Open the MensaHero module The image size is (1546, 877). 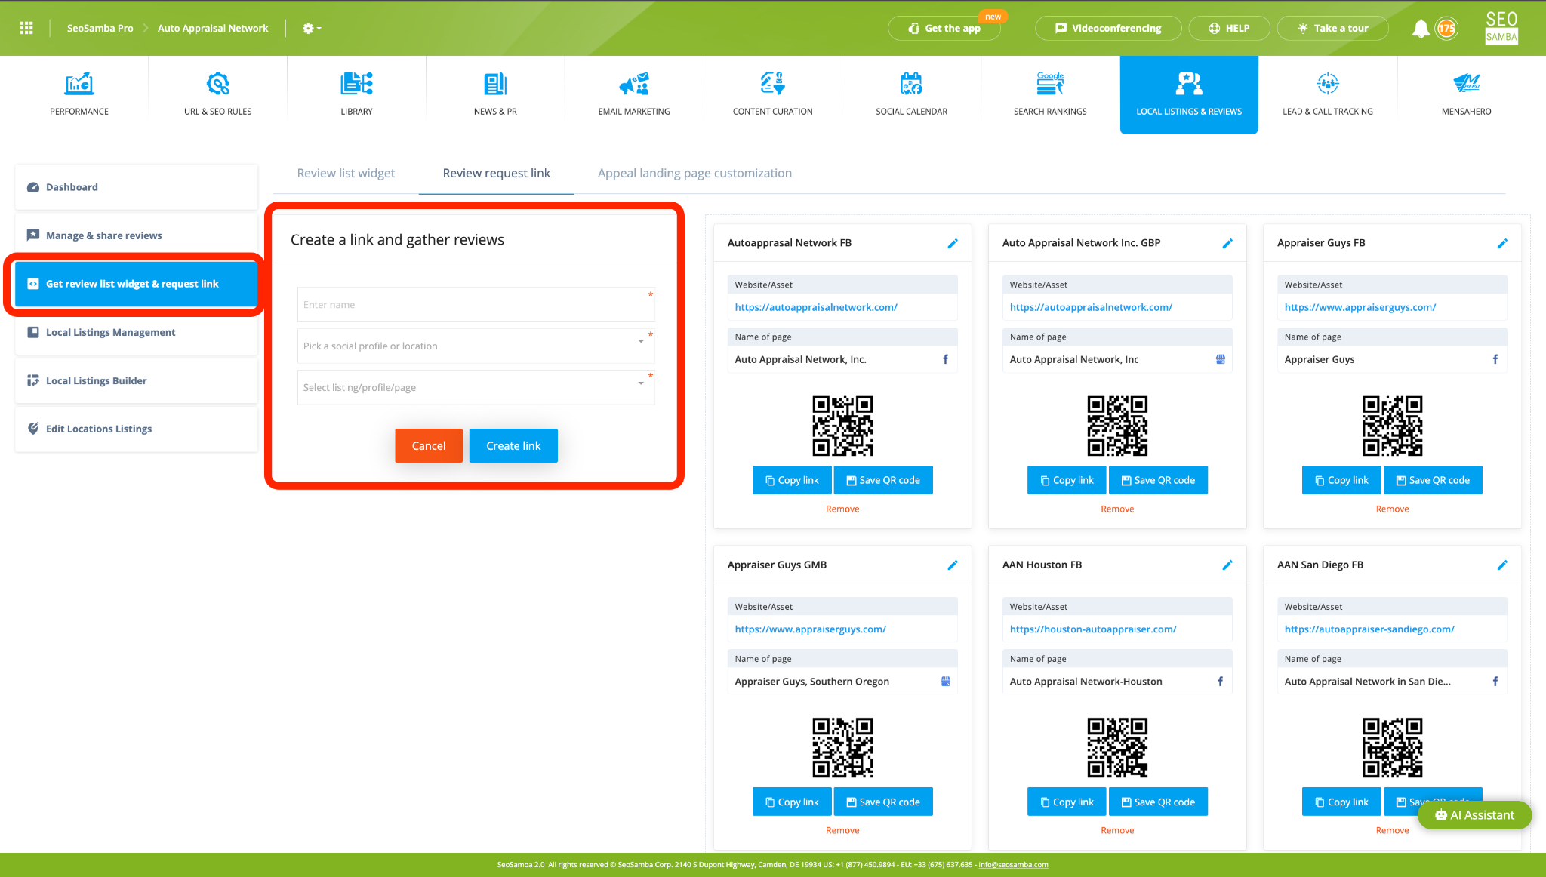click(x=1466, y=94)
